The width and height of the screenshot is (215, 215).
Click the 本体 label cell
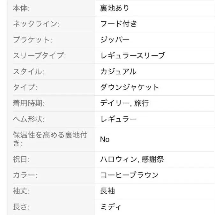coord(21,8)
